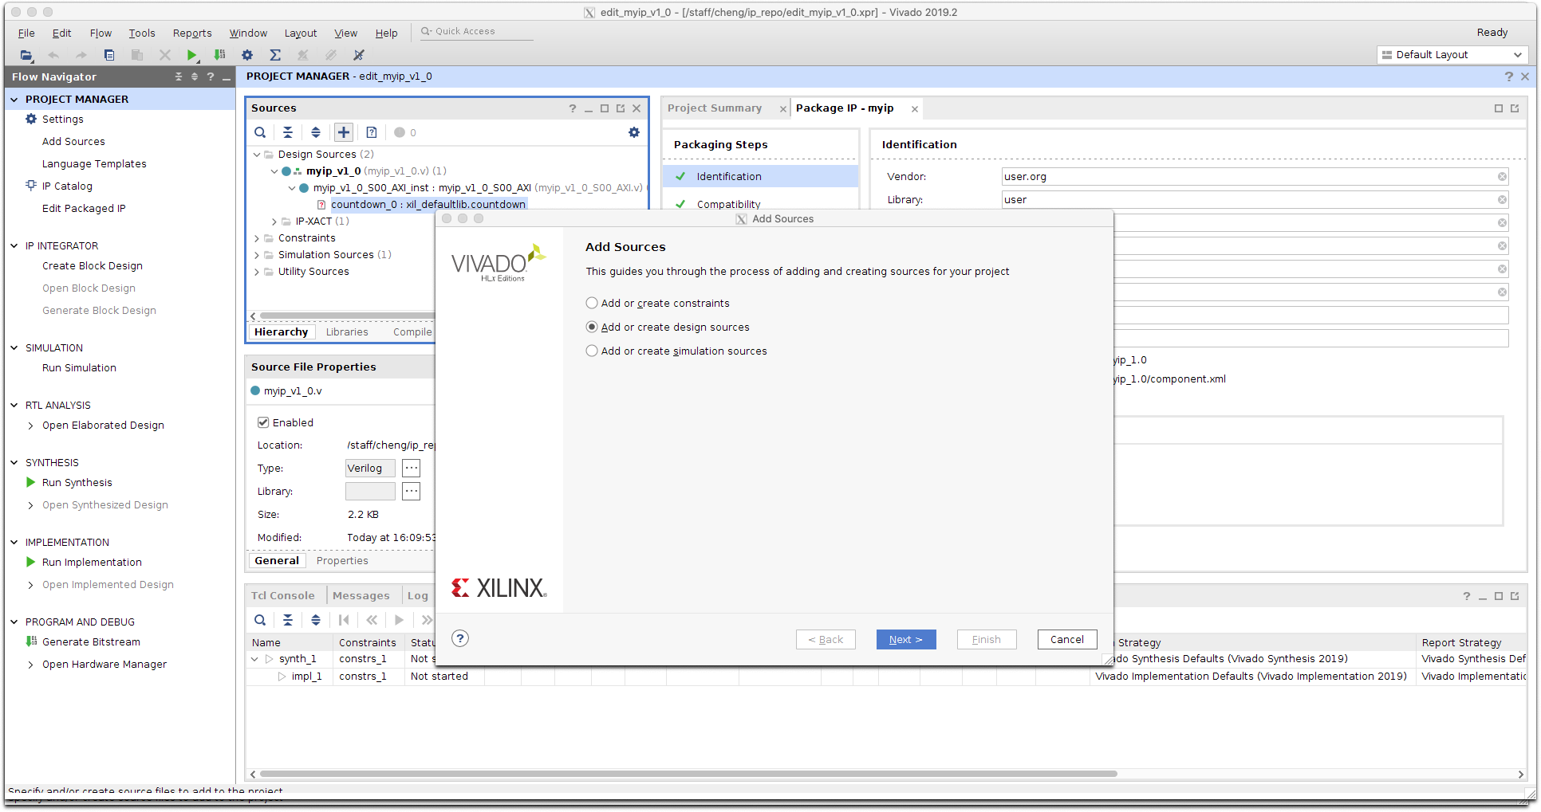
Task: Expand all items in Sources panel
Action: click(x=316, y=132)
